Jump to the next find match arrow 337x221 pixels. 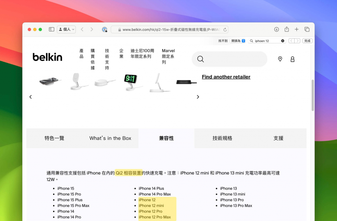[x=297, y=41]
